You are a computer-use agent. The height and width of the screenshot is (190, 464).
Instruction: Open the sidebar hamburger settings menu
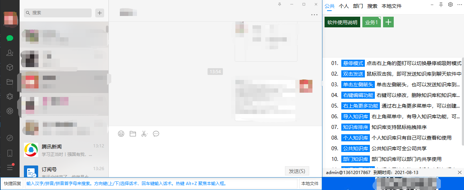10,167
